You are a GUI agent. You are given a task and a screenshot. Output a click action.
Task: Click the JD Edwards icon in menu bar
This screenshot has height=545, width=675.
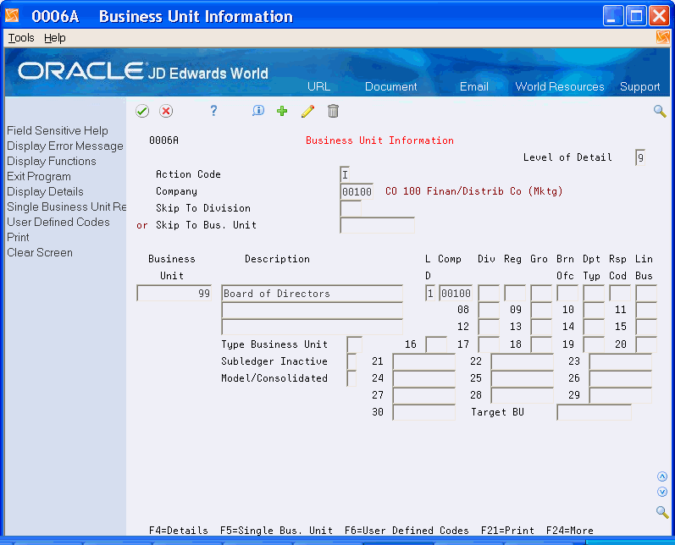click(x=662, y=37)
